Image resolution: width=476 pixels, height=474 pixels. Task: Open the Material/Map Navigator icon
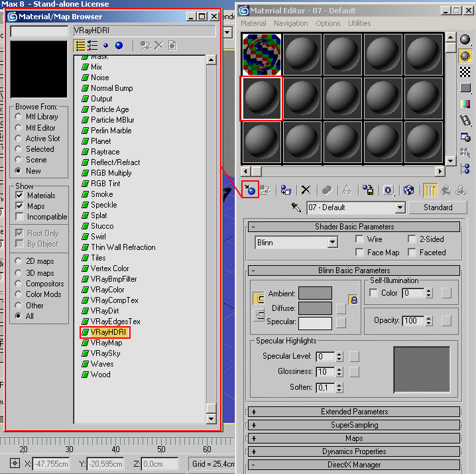(x=465, y=168)
